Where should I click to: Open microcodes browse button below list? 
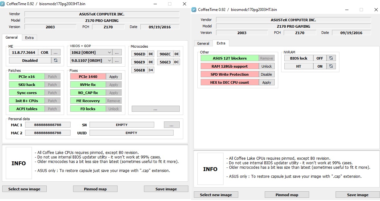pyautogui.click(x=156, y=109)
